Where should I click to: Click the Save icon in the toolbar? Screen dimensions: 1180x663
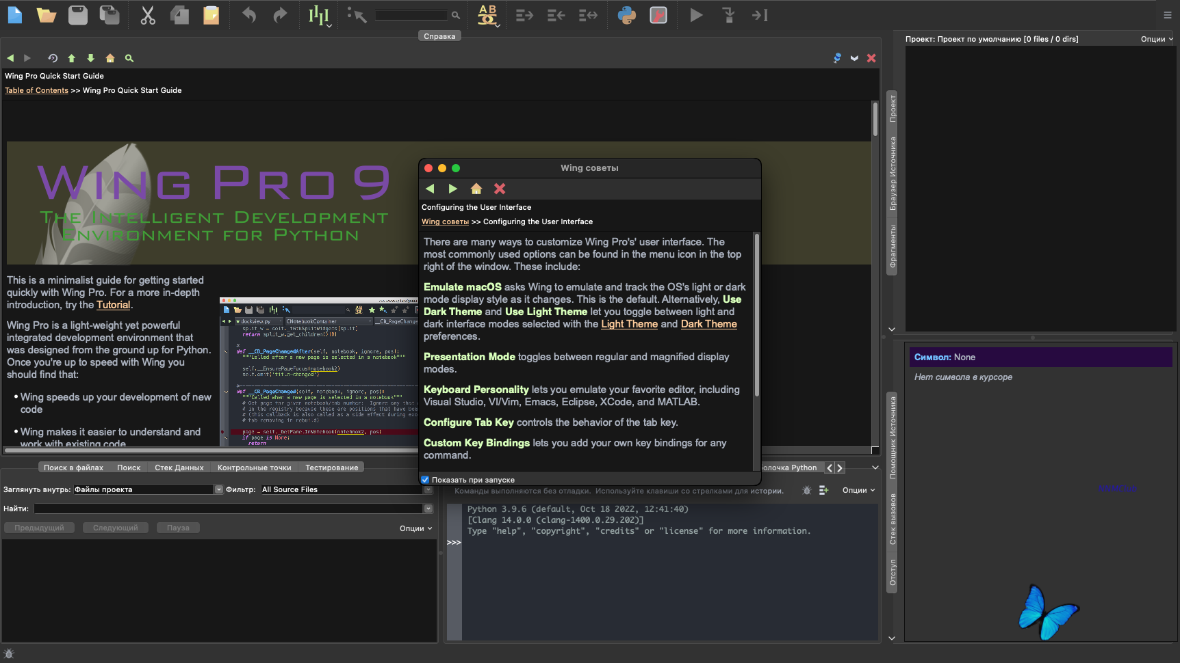click(x=77, y=14)
